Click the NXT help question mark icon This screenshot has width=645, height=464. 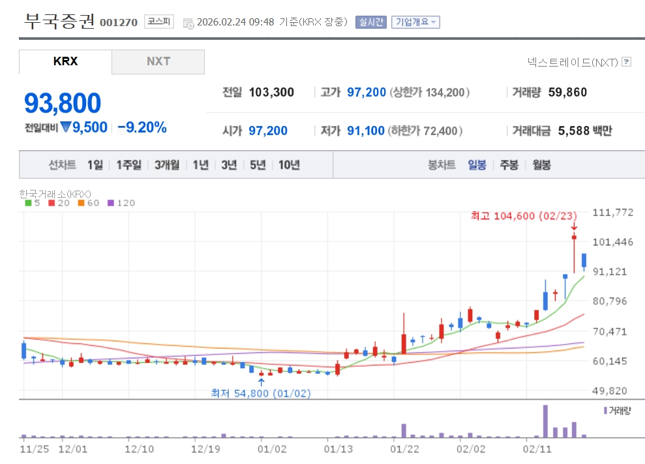pyautogui.click(x=627, y=62)
